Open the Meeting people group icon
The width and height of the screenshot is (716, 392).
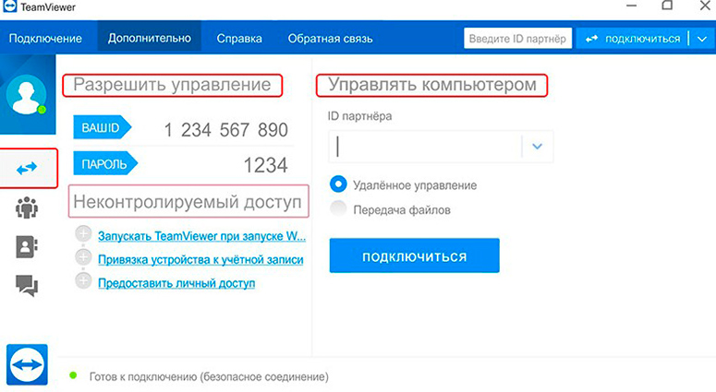pyautogui.click(x=27, y=208)
